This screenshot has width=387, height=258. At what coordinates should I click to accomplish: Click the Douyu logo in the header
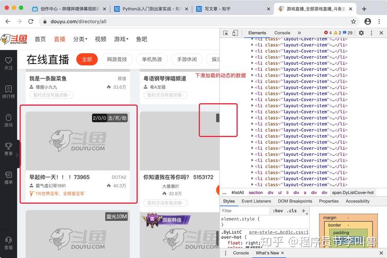[14, 39]
